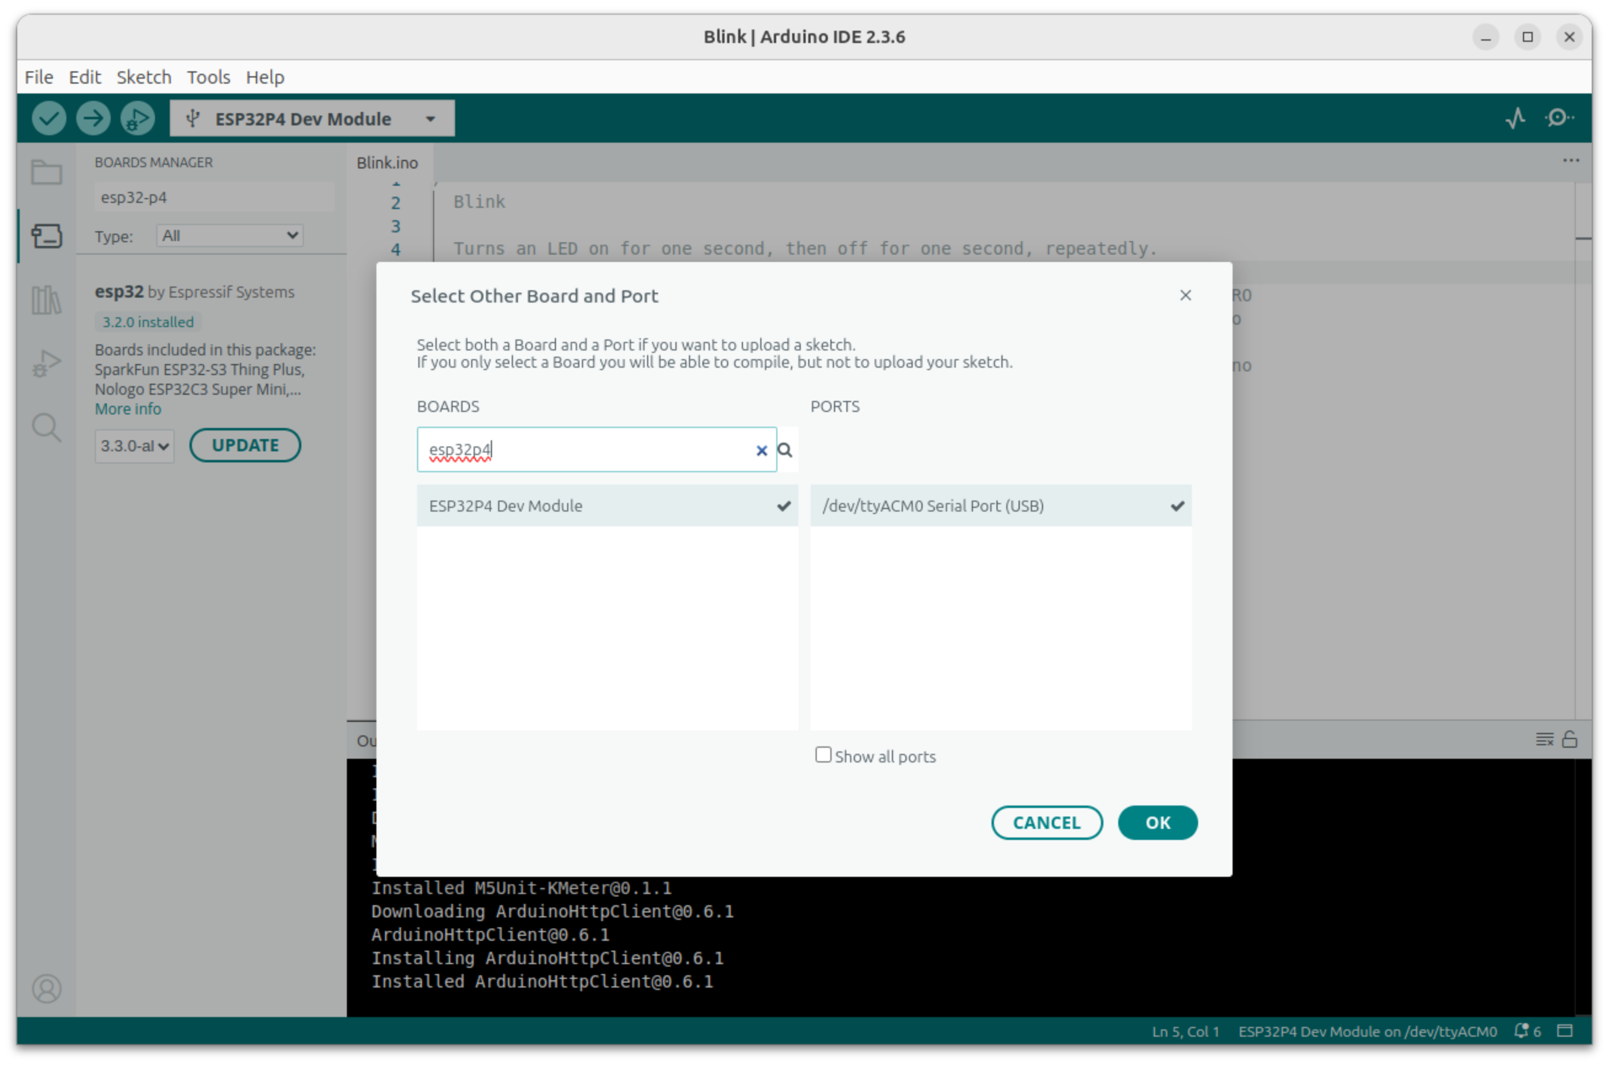This screenshot has width=1609, height=1065.
Task: Click the Upload arrow button
Action: click(93, 119)
